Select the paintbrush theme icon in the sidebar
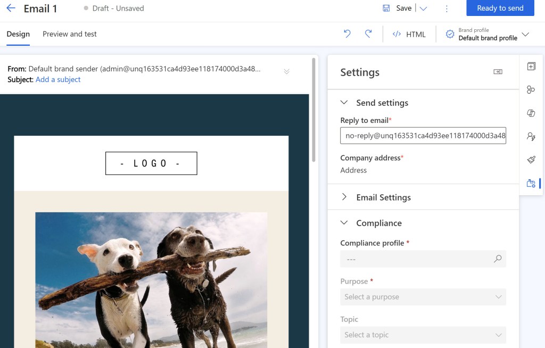This screenshot has width=545, height=348. [531, 160]
